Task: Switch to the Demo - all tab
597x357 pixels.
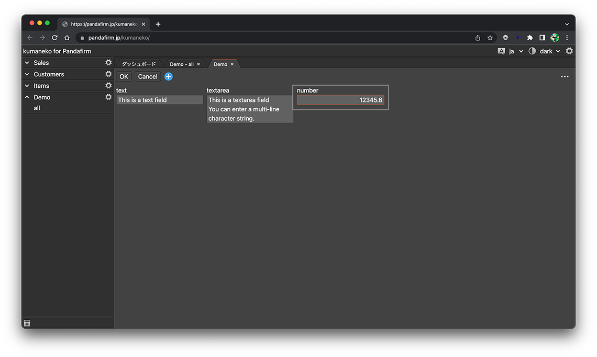Action: click(x=181, y=64)
